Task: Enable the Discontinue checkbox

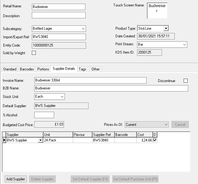Action: pos(185,81)
